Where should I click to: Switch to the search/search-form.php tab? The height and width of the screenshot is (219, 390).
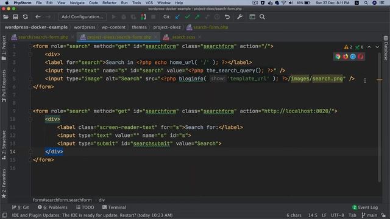pos(43,37)
